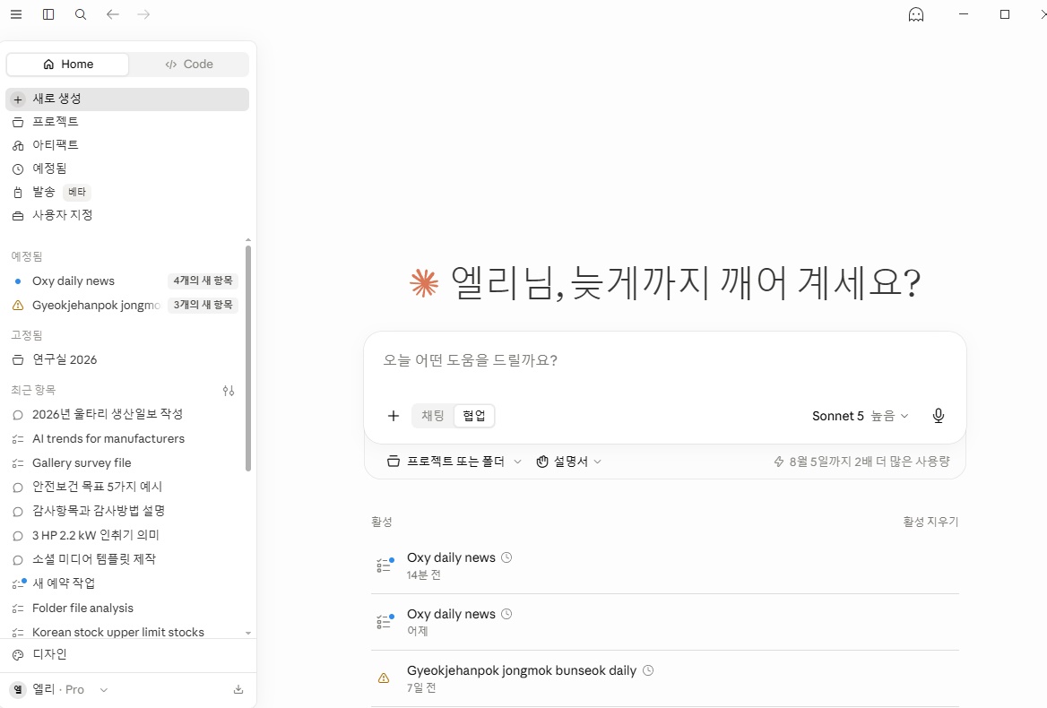
Task: Switch to the Code tab
Action: [189, 64]
